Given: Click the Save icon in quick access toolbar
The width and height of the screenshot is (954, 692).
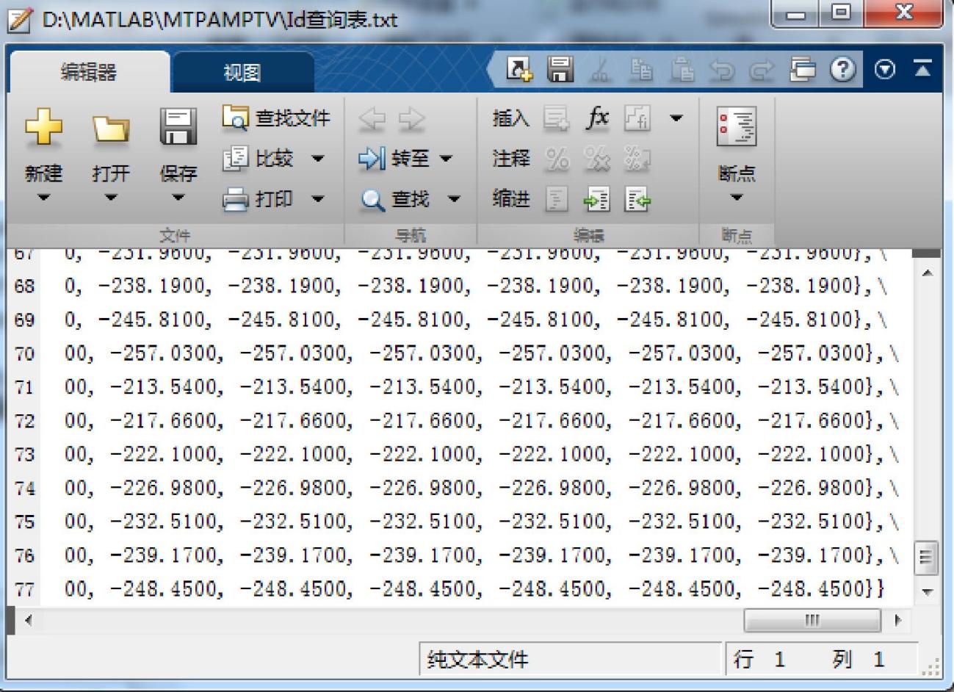Looking at the screenshot, I should point(561,68).
